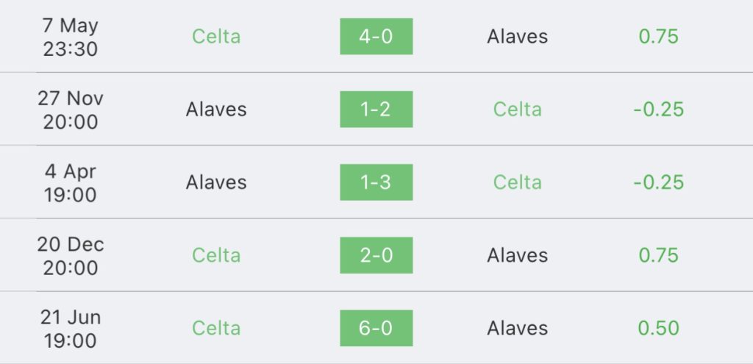Click the 7 May 23:30 date cell
The width and height of the screenshot is (753, 364).
pos(70,37)
